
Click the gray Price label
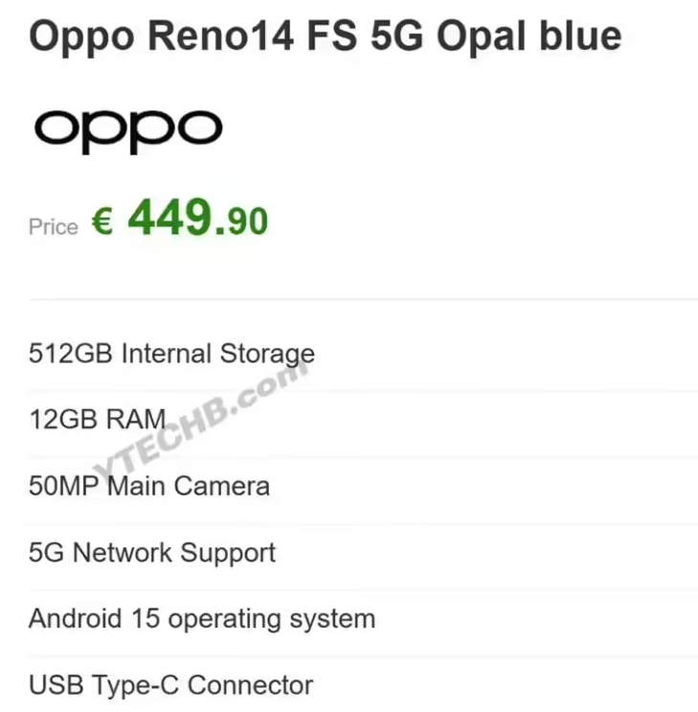click(53, 226)
